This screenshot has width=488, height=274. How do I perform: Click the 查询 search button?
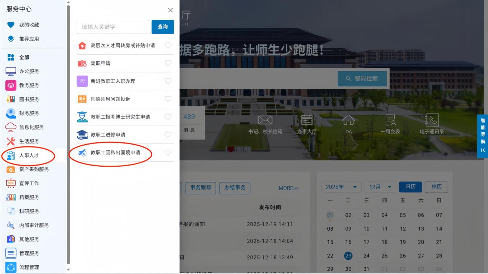pos(163,27)
